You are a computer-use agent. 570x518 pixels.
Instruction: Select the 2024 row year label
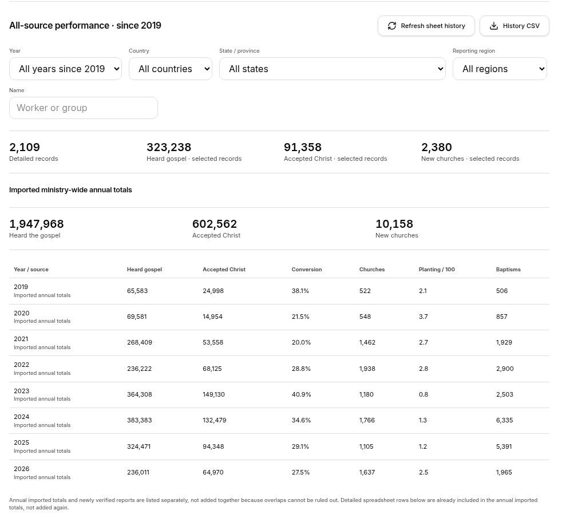21,417
